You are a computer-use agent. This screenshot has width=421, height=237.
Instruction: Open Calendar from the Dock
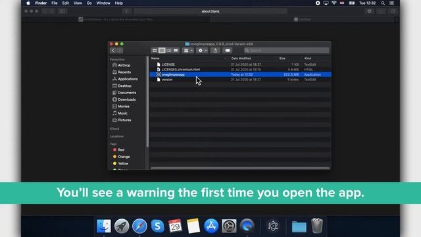175,226
